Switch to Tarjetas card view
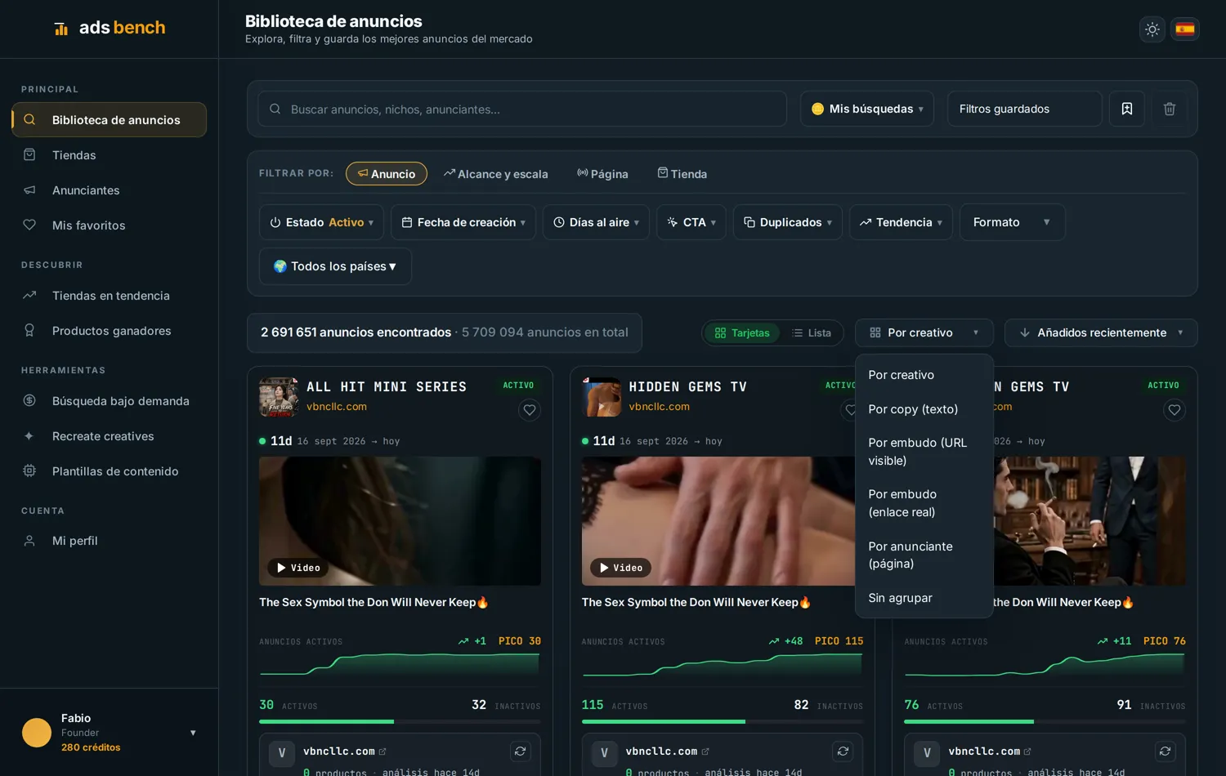1226x776 pixels. click(742, 333)
